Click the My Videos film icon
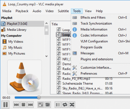This screenshot has width=130, height=109. click(4, 41)
